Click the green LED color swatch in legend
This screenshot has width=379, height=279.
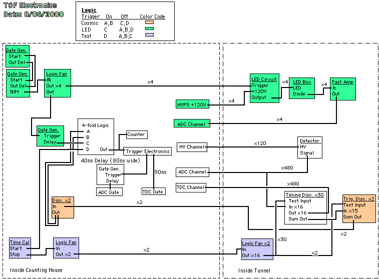point(149,28)
